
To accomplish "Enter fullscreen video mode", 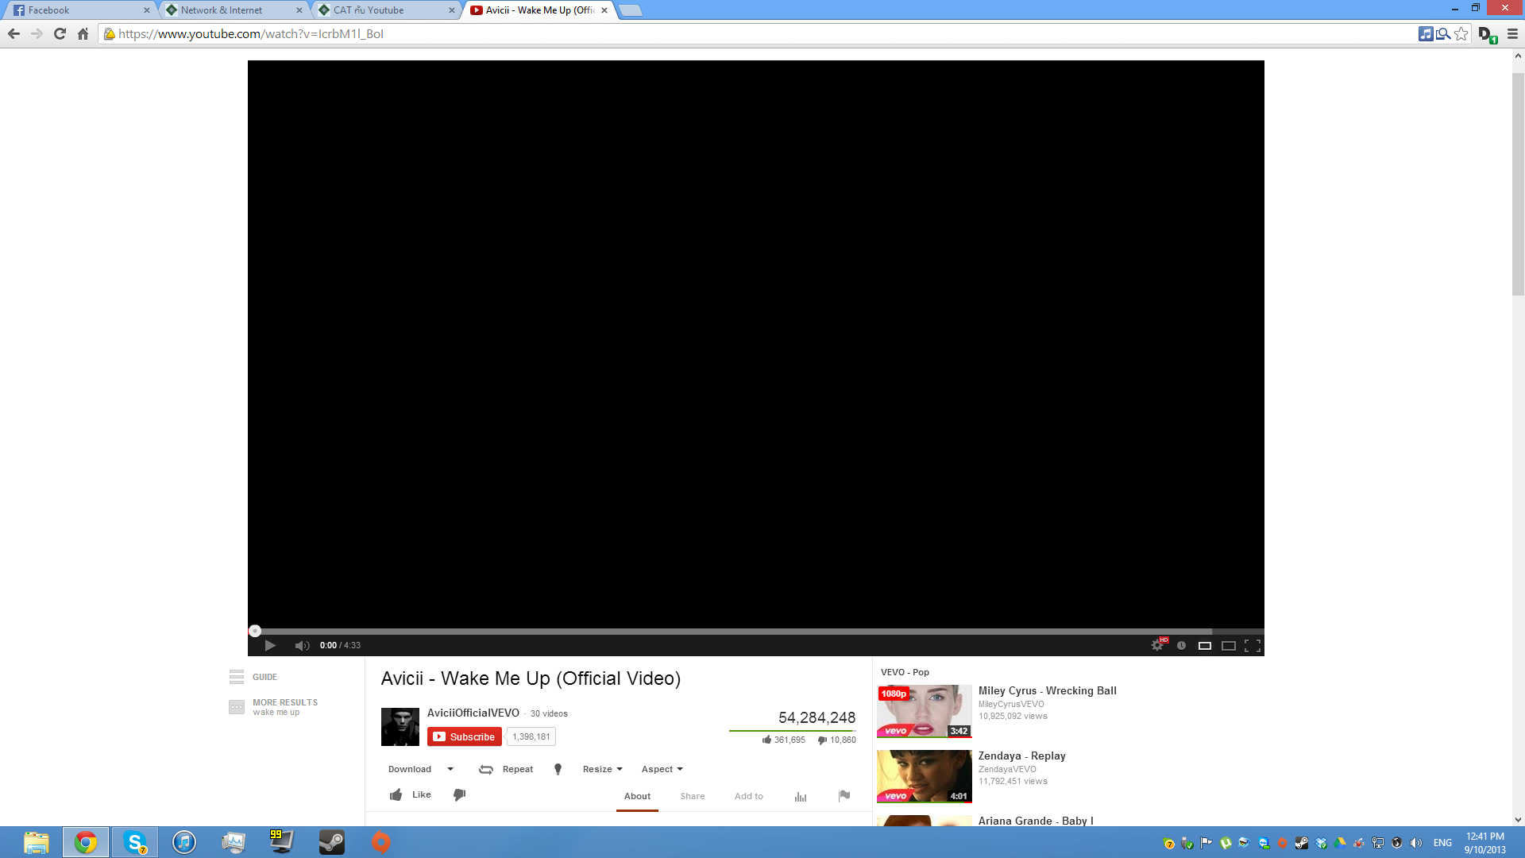I will pos(1253,645).
